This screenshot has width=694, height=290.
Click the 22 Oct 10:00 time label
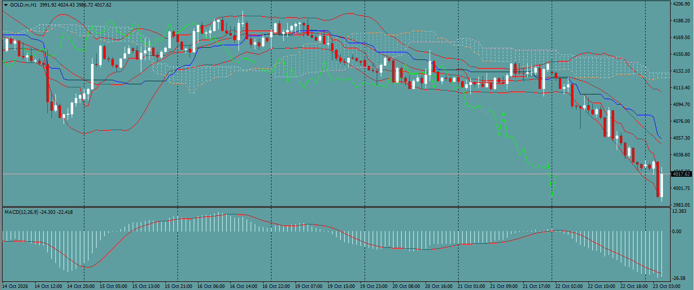click(x=602, y=286)
